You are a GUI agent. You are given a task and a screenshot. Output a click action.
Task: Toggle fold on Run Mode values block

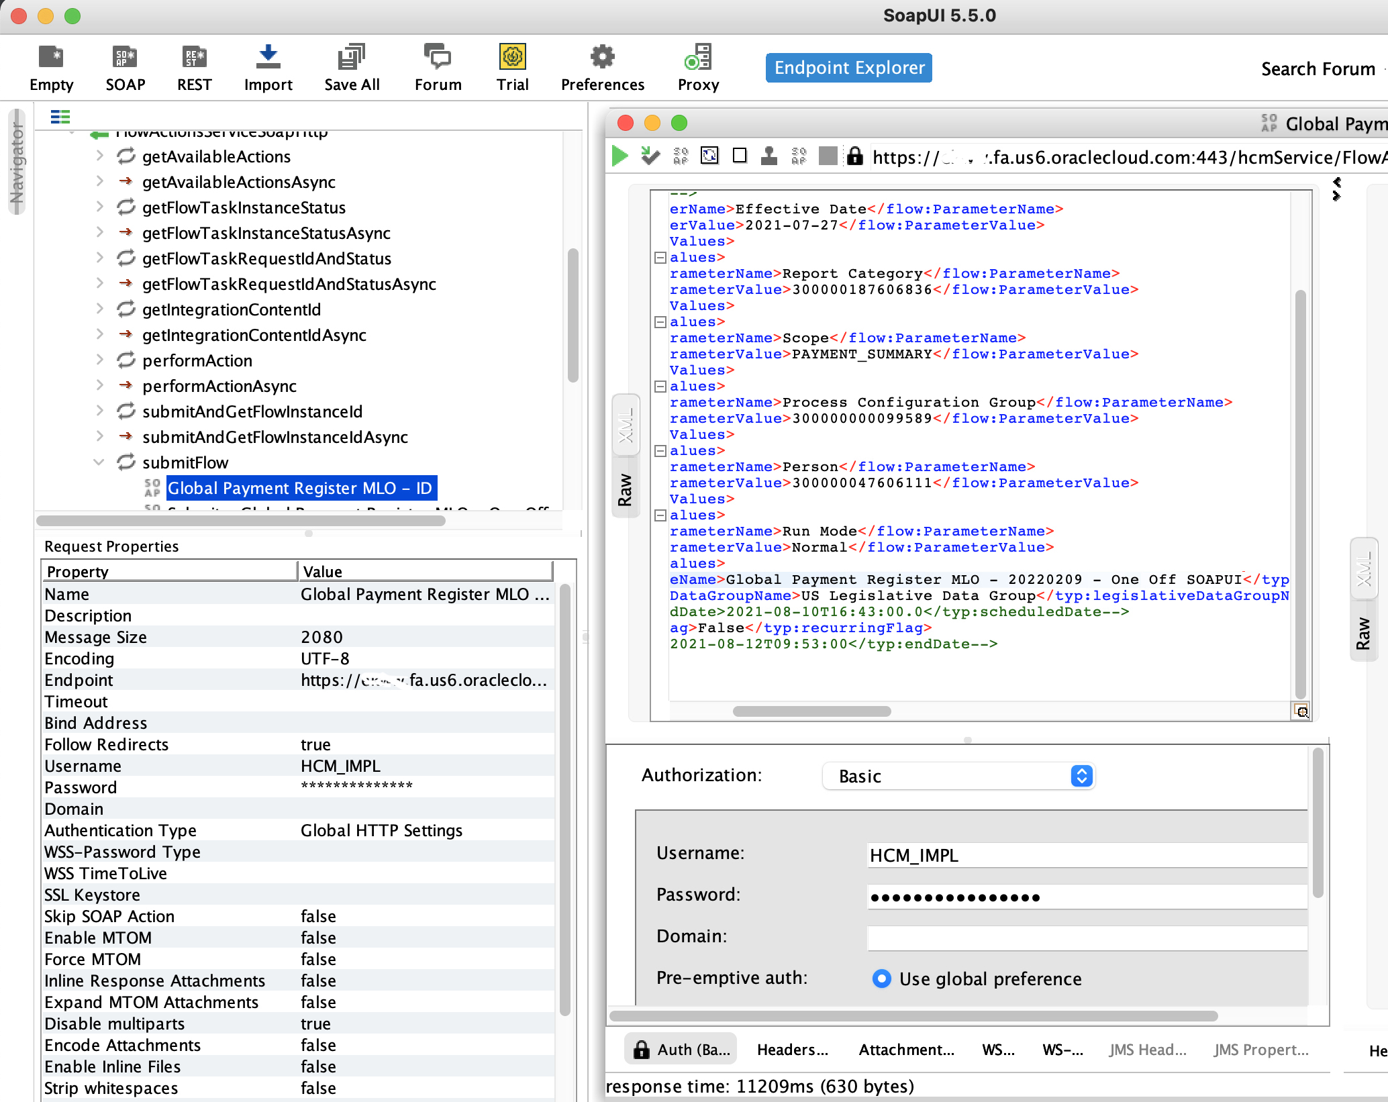point(660,515)
